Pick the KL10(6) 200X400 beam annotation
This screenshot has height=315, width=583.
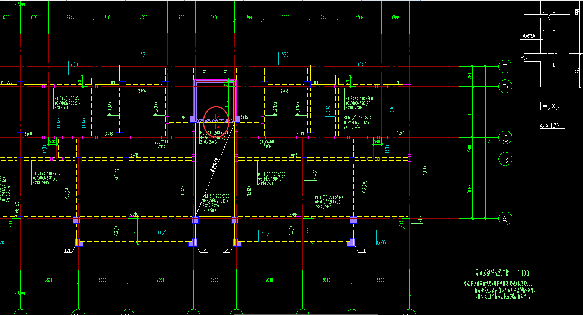pyautogui.click(x=46, y=173)
